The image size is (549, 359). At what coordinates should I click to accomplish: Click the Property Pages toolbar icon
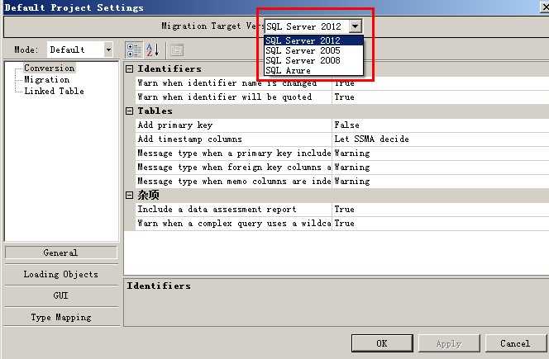coord(177,50)
